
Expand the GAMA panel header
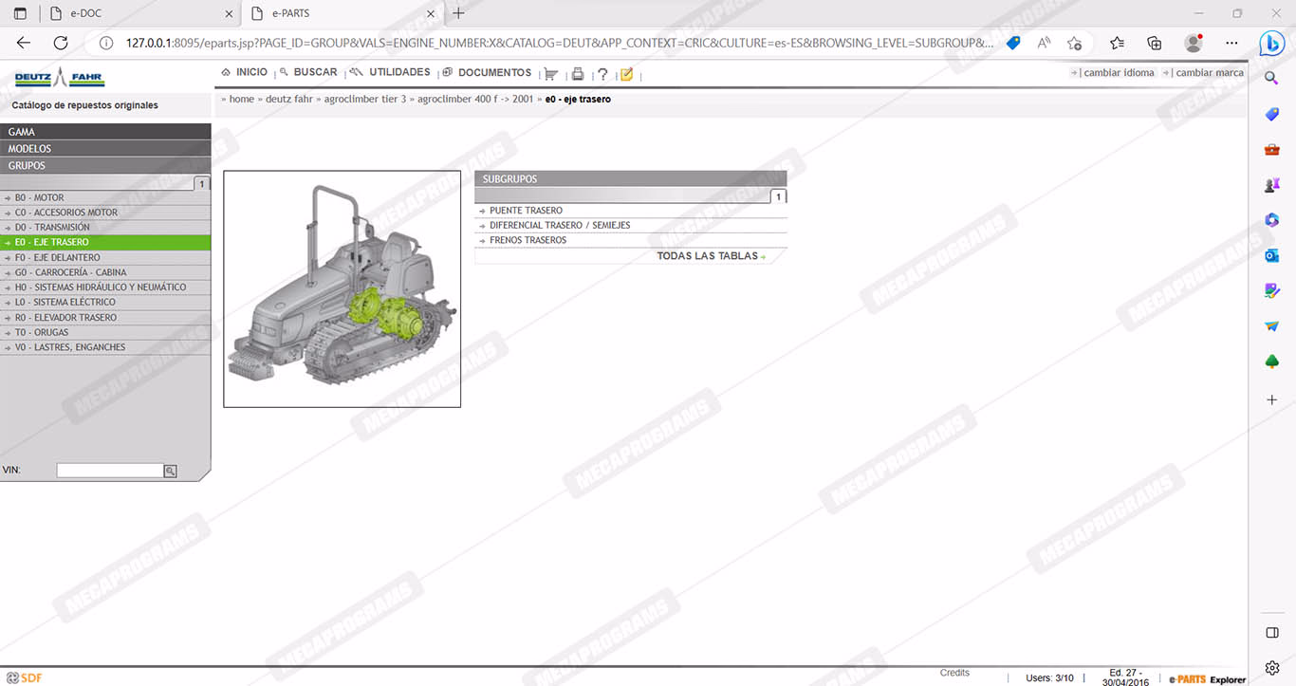coord(105,132)
